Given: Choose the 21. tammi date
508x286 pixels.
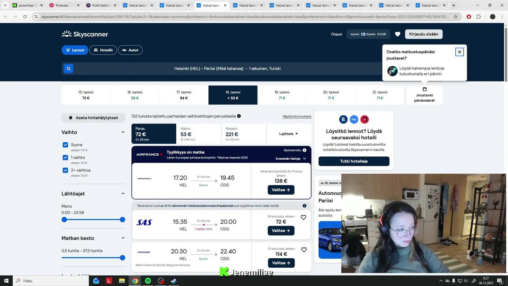Looking at the screenshot, I should (380, 95).
